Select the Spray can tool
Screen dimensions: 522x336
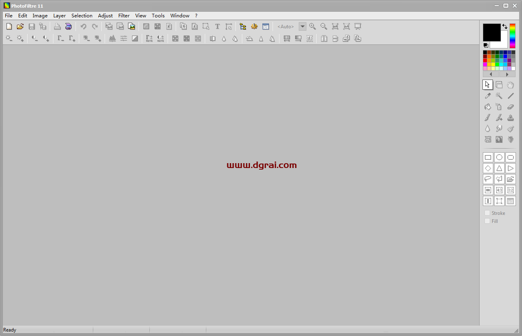(x=499, y=107)
